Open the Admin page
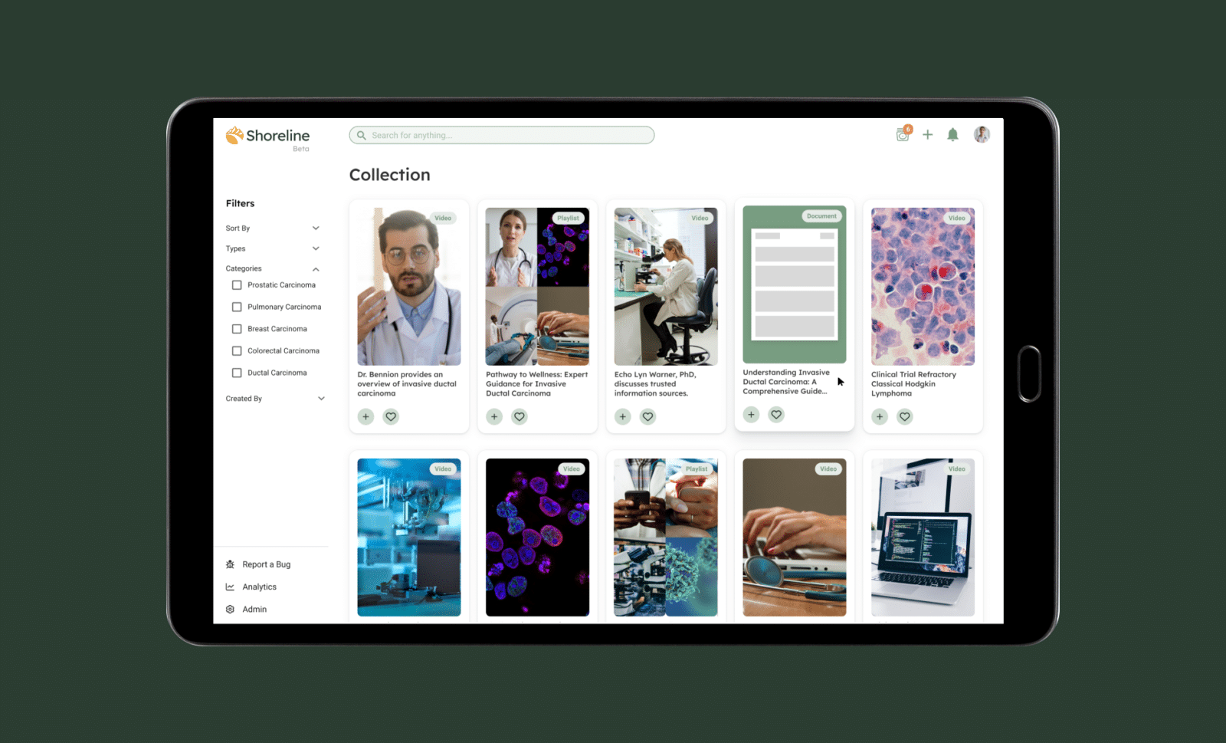This screenshot has width=1226, height=743. pos(254,610)
